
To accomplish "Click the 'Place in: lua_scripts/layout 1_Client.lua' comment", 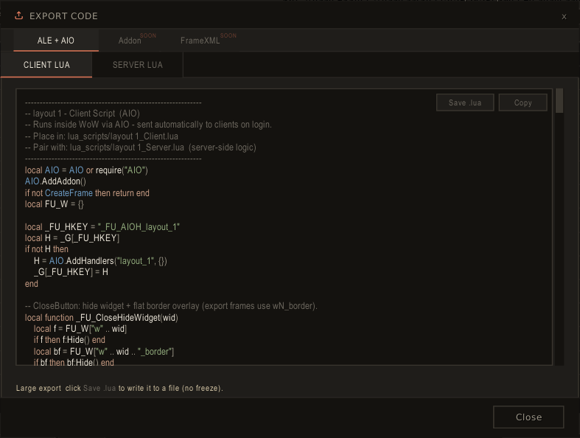I will tap(102, 136).
